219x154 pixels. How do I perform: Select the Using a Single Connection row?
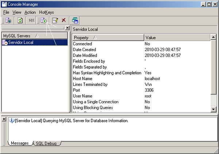(x=141, y=102)
